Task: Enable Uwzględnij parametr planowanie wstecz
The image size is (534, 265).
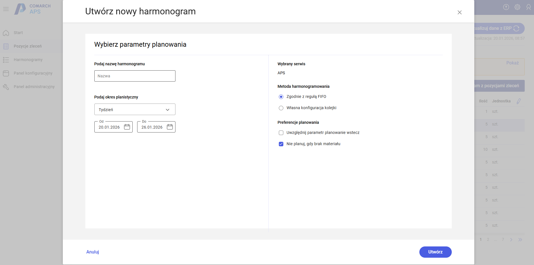Action: point(281,132)
